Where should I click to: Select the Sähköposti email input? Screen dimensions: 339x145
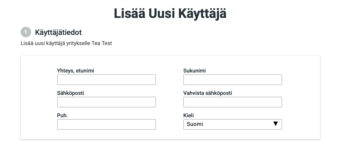(106, 102)
